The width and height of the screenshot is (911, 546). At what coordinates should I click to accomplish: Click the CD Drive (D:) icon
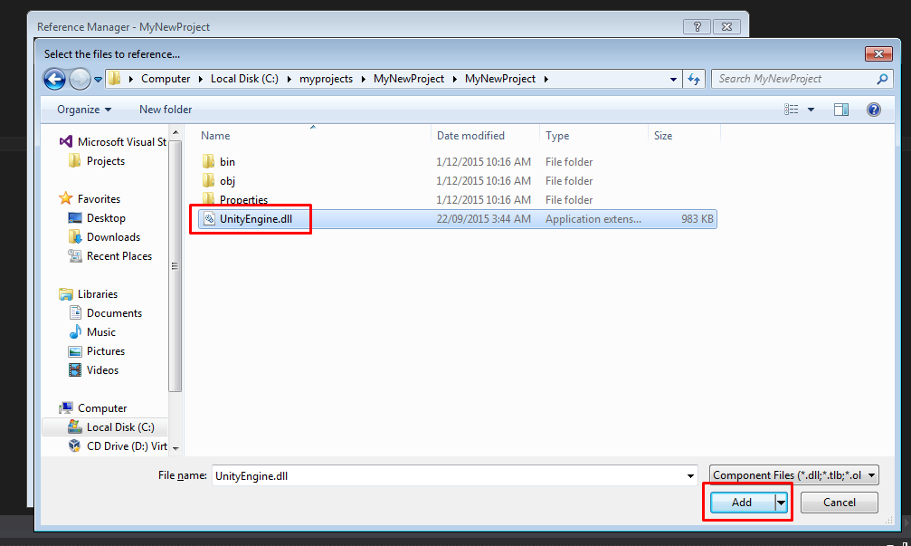click(x=74, y=446)
